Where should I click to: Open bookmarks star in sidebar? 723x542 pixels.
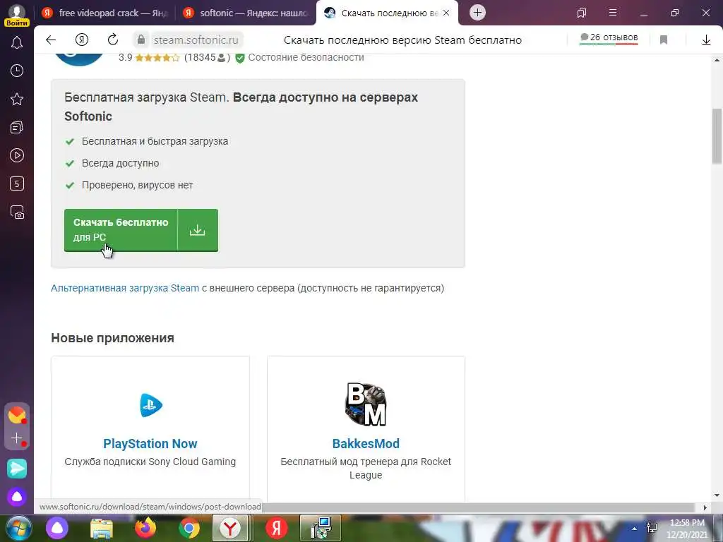pos(17,99)
